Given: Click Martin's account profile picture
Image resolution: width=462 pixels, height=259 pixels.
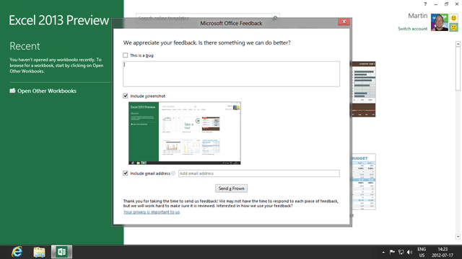Looking at the screenshot, I should pos(440,22).
